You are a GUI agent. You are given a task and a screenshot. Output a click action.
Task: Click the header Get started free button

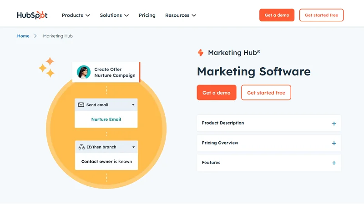[321, 15]
